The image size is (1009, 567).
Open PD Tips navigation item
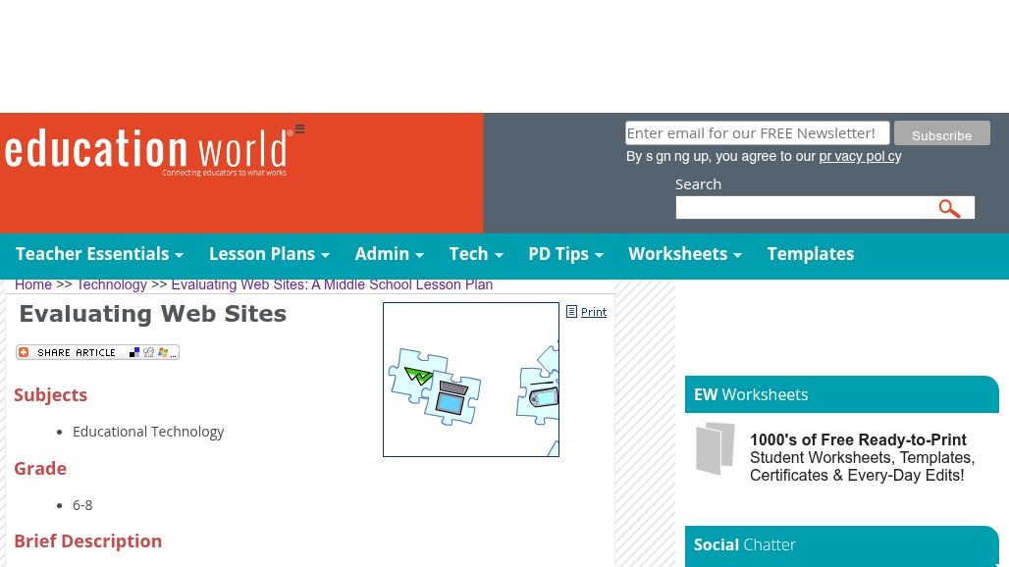[x=558, y=253]
